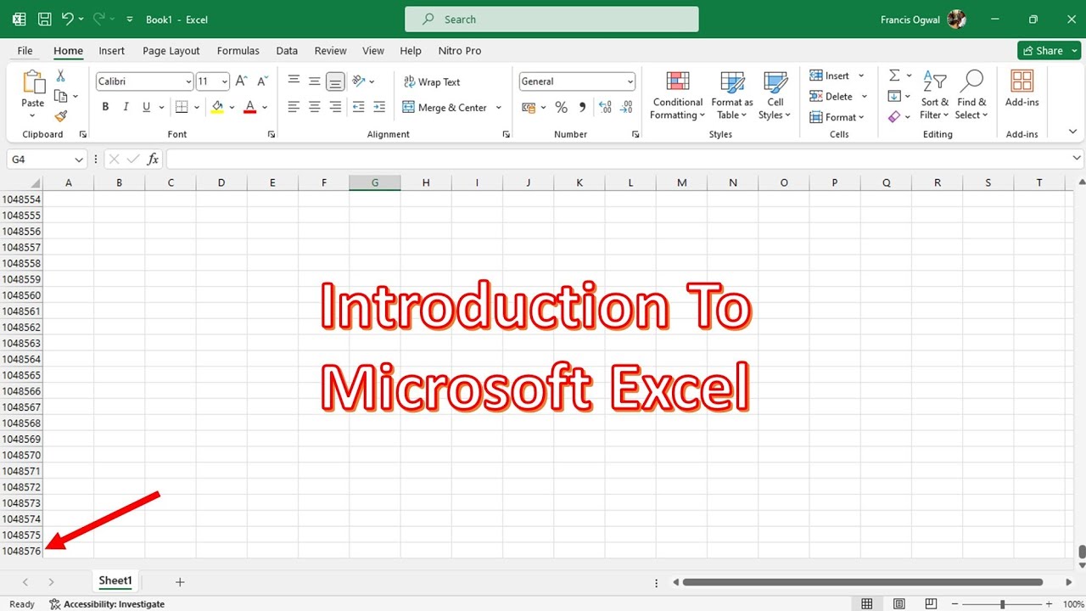Click Insert Function fx icon
The image size is (1086, 611).
pyautogui.click(x=153, y=159)
